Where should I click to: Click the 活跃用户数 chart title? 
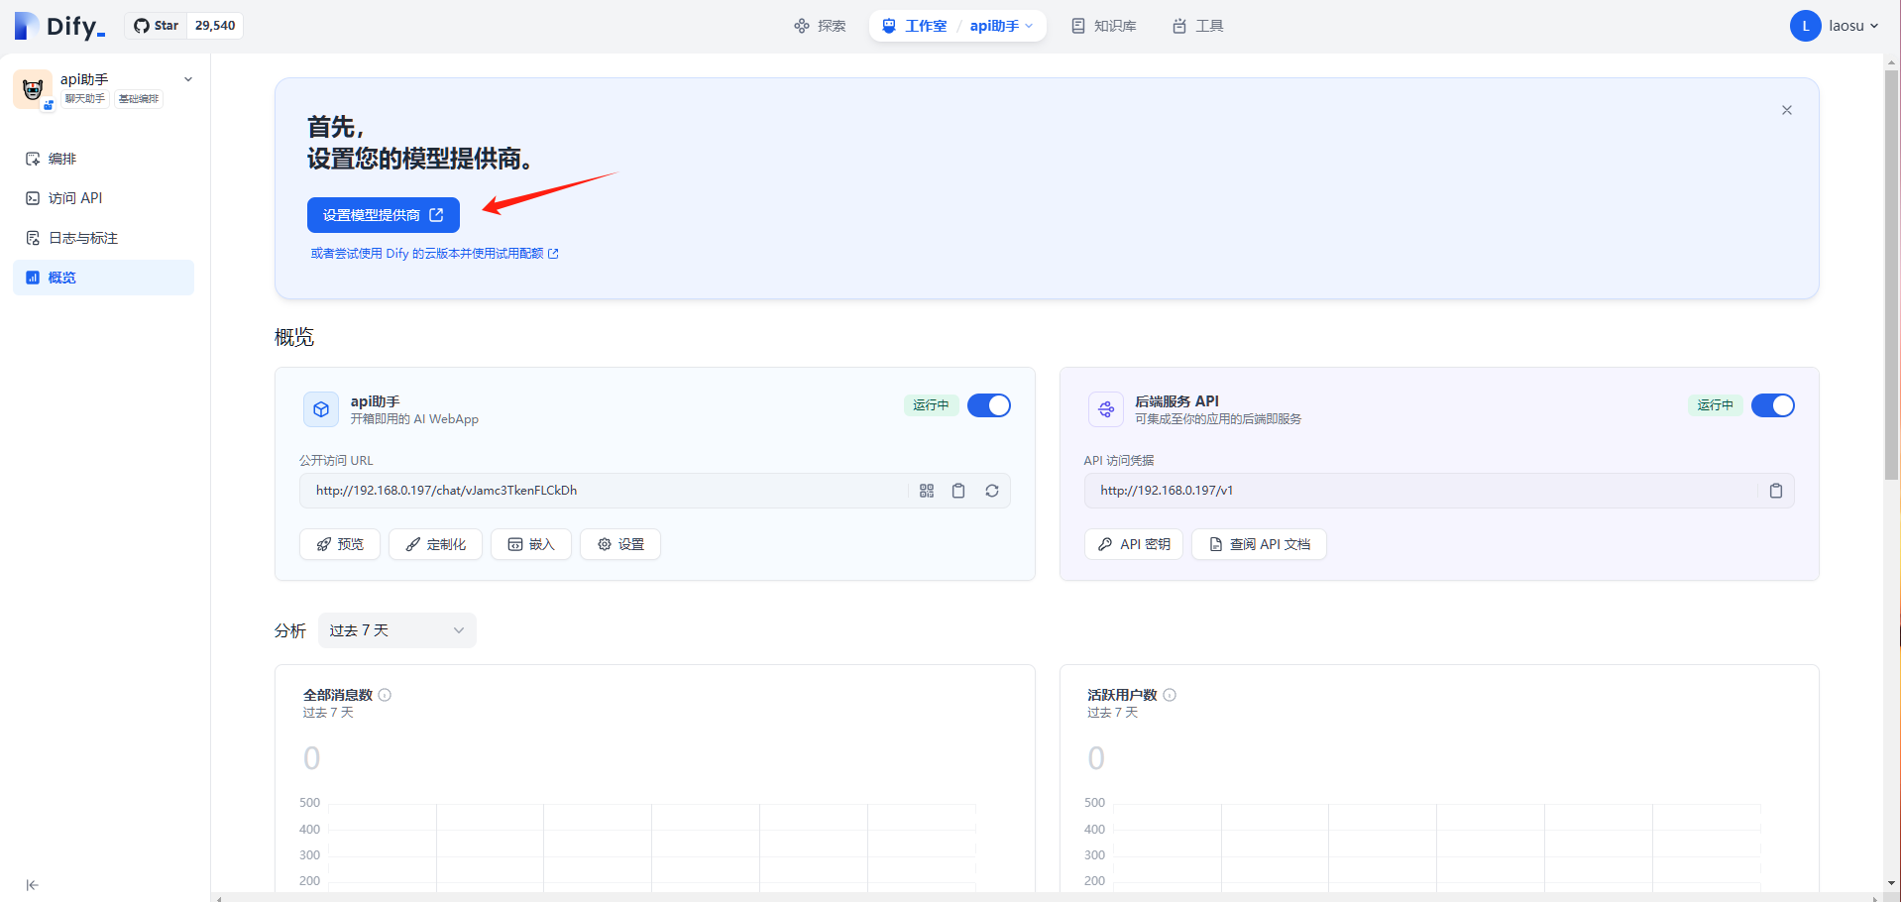tap(1122, 695)
